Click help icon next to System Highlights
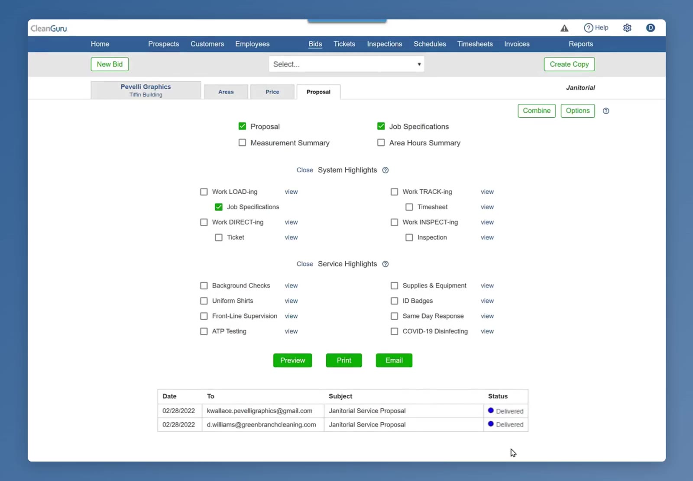The width and height of the screenshot is (693, 481). [x=385, y=170]
